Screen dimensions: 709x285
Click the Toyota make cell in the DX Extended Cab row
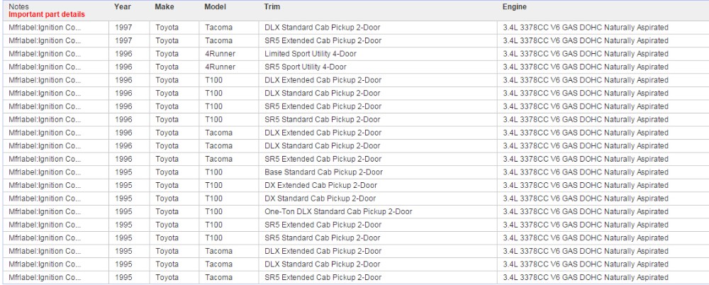pos(167,185)
